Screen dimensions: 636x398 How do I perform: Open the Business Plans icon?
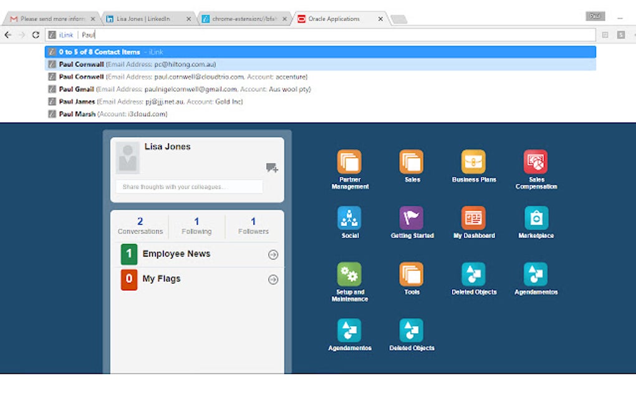473,162
